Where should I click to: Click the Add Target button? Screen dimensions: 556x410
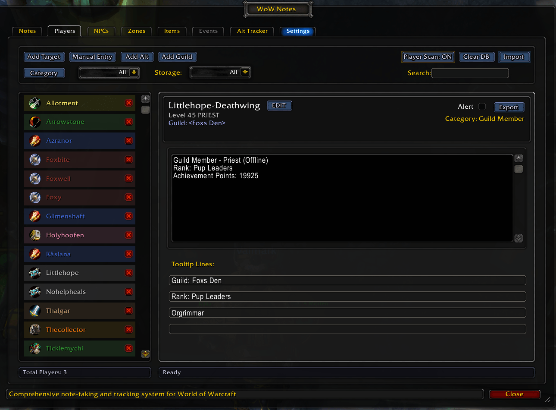[x=44, y=57]
